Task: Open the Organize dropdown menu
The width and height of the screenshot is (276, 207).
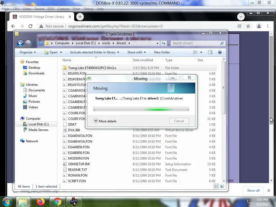Action: pyautogui.click(x=28, y=52)
